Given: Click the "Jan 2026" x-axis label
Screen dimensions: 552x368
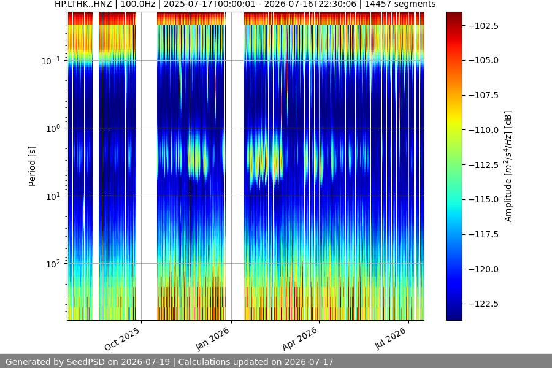Looking at the screenshot, I should [212, 339].
